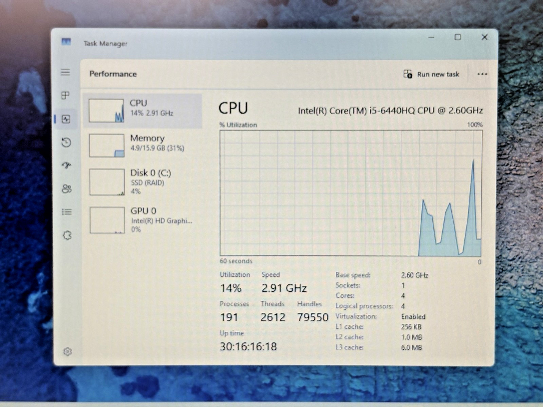The height and width of the screenshot is (407, 543).
Task: Click the Logical processors label
Action: (x=364, y=306)
